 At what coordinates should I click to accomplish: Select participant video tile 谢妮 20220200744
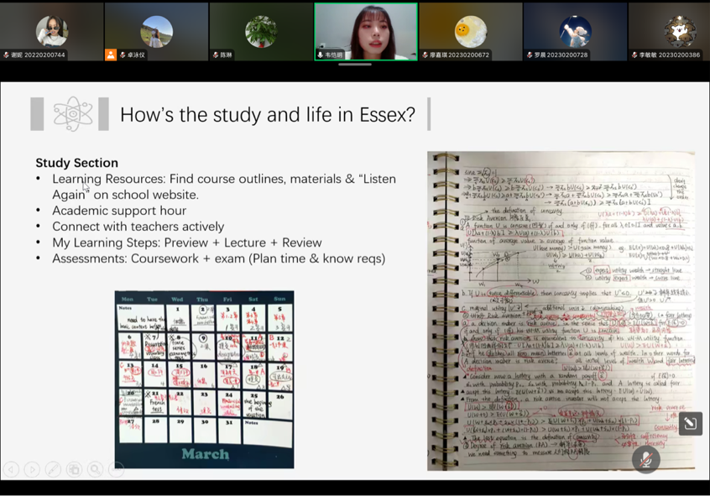point(52,31)
